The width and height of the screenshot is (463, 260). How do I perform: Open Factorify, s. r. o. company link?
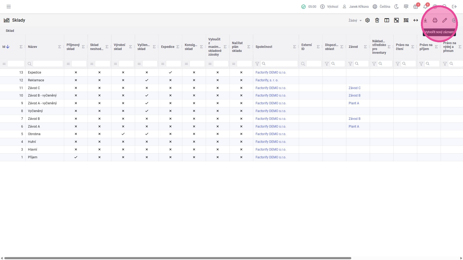(x=267, y=80)
